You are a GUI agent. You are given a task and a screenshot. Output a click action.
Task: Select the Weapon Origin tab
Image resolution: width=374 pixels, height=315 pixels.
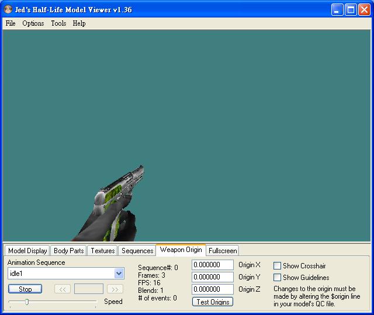coord(181,250)
